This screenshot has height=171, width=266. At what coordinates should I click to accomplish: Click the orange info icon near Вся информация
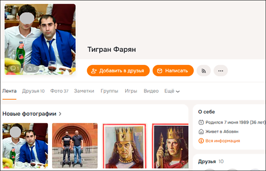[x=201, y=141]
